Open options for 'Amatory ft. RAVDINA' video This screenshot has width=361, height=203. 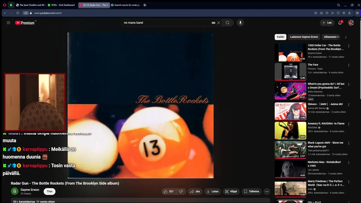point(349,124)
